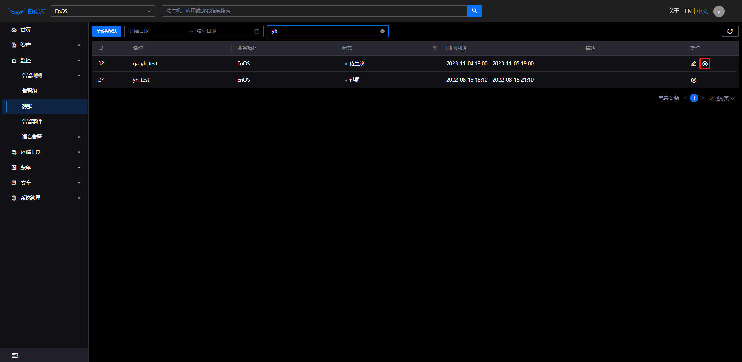Collapse the sidebar menu icon
The width and height of the screenshot is (742, 362).
[x=15, y=355]
